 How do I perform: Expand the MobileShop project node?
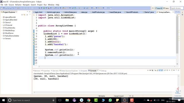(2, 31)
